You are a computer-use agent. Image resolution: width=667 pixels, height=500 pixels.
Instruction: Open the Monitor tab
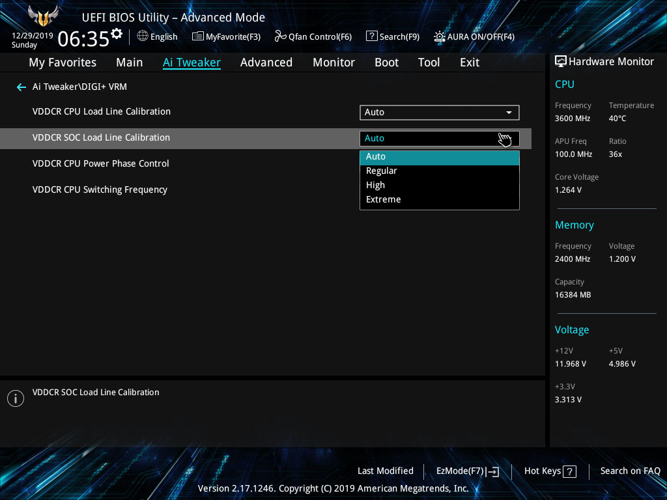pyautogui.click(x=333, y=62)
